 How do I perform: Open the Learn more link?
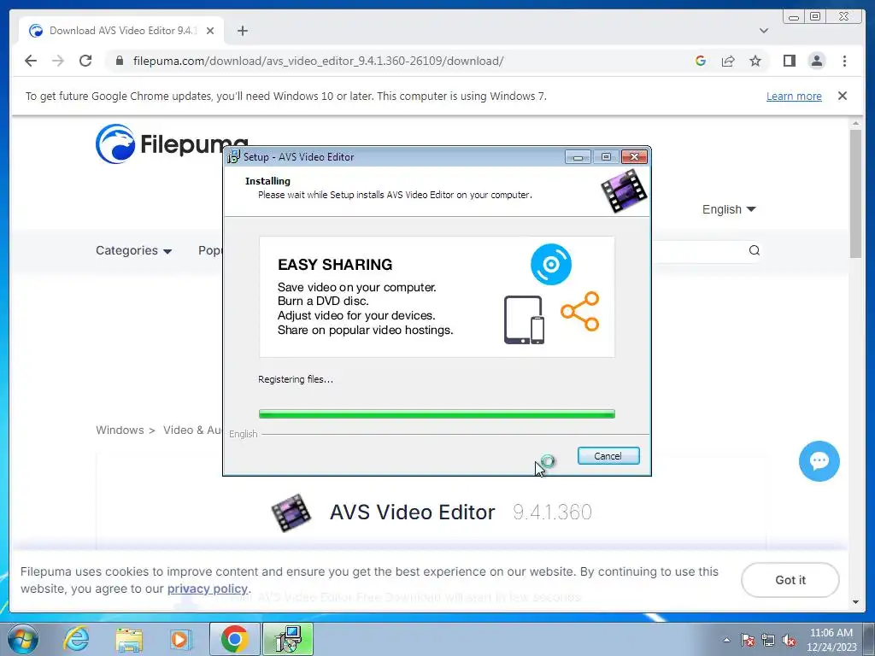tap(794, 96)
